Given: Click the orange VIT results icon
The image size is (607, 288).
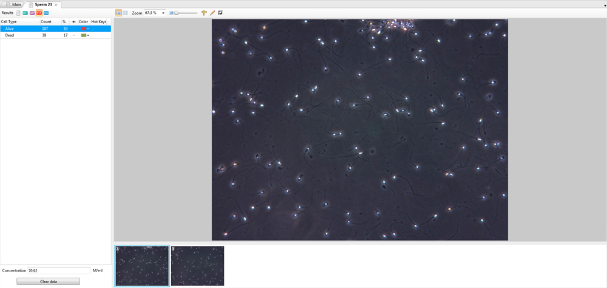Looking at the screenshot, I should pos(39,13).
